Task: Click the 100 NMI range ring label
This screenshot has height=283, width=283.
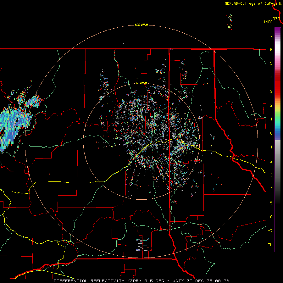Action: (141, 25)
